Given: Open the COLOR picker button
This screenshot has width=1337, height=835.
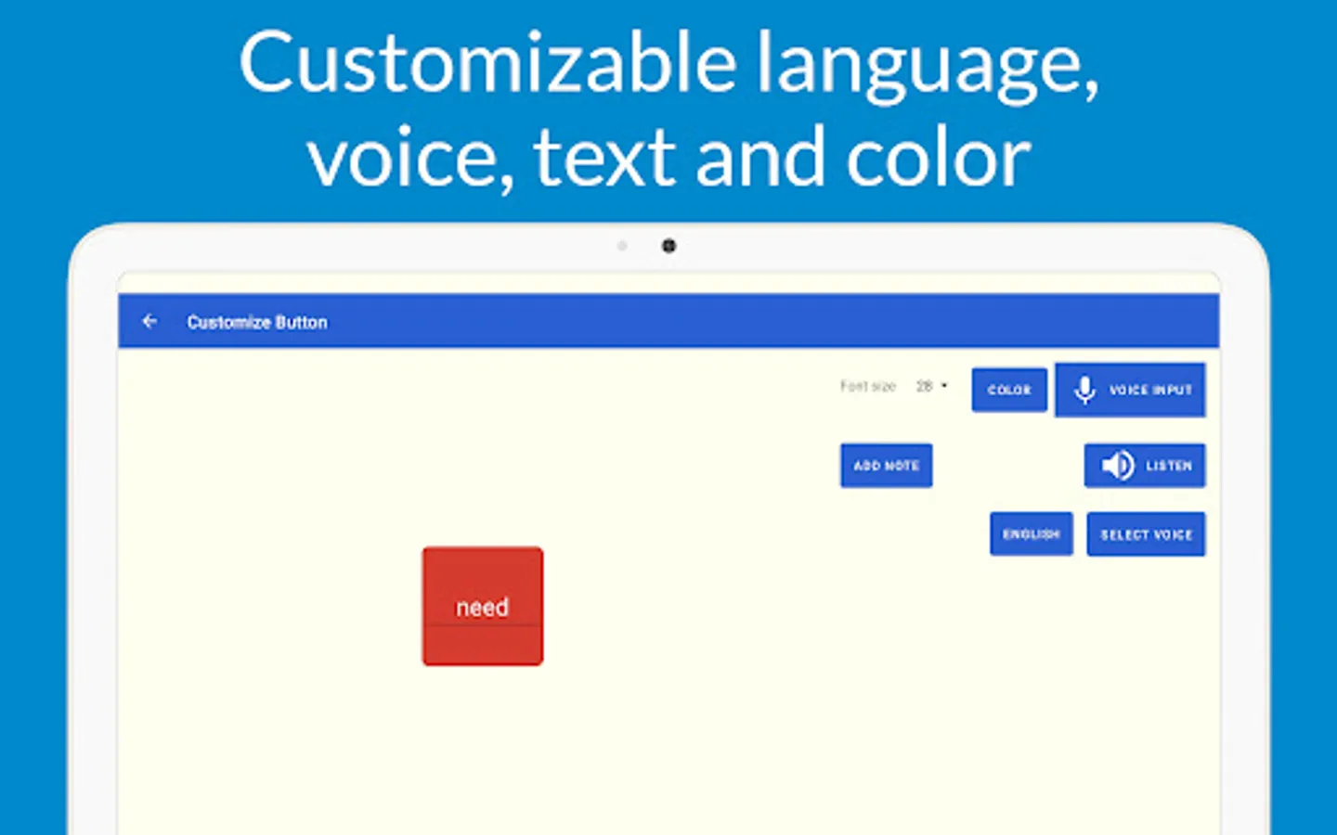Looking at the screenshot, I should pyautogui.click(x=1009, y=390).
